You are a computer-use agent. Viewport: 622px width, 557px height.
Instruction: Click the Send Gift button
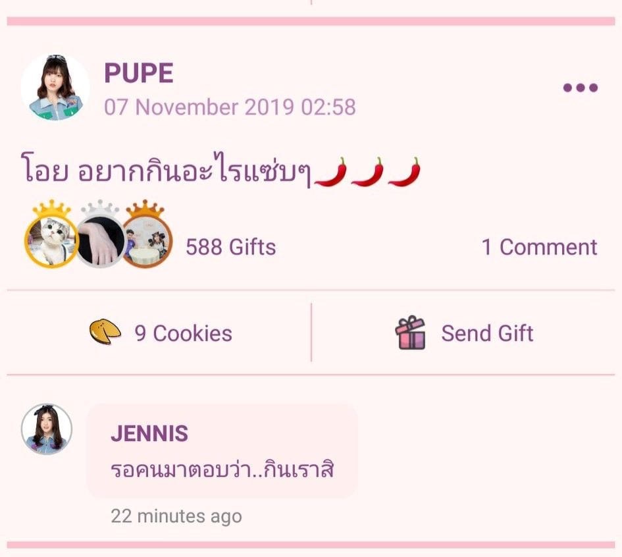point(463,333)
